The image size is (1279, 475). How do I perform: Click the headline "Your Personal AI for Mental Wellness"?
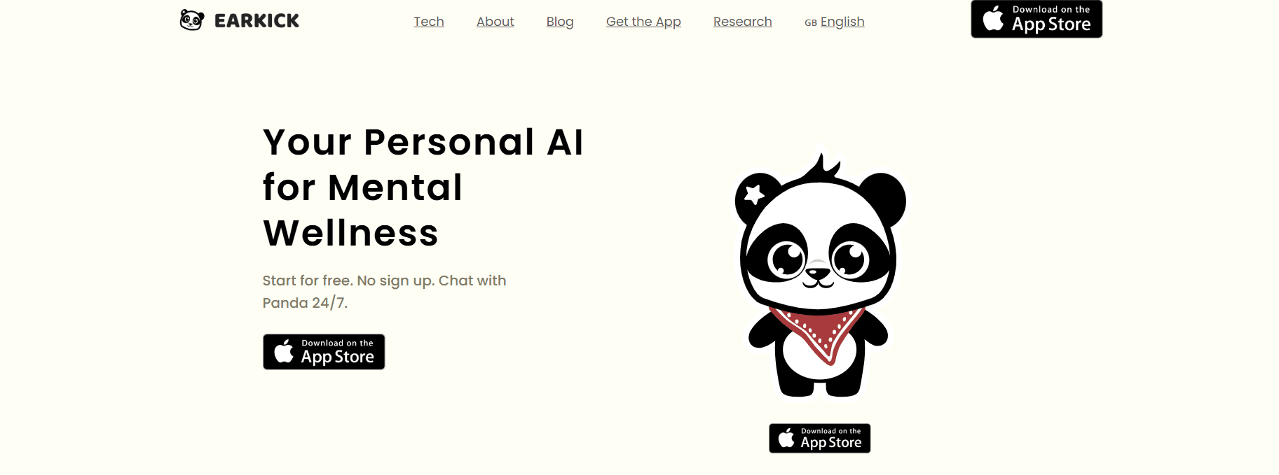[x=423, y=187]
